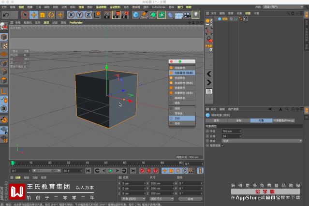
Task: Click stepper arrows of 分段 24 field
Action: (240, 136)
